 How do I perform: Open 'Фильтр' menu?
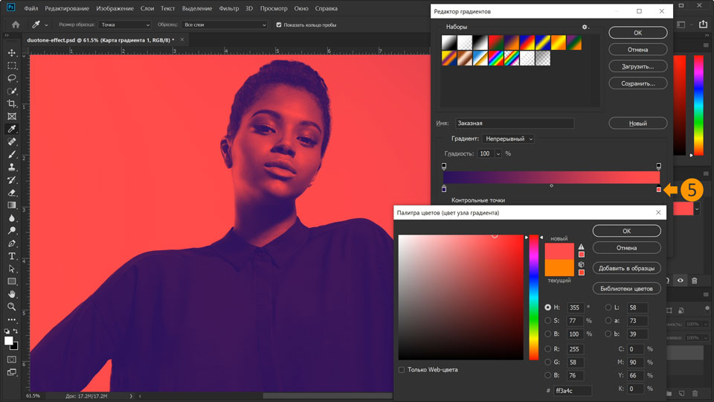[x=228, y=8]
